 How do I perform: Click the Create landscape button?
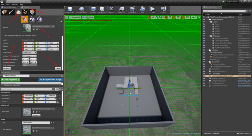(x=58, y=68)
